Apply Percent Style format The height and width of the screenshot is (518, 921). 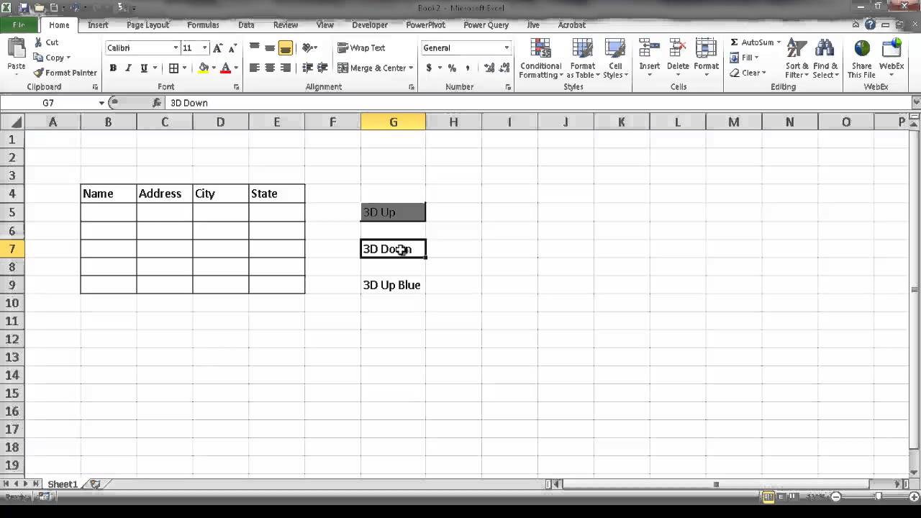pyautogui.click(x=452, y=68)
